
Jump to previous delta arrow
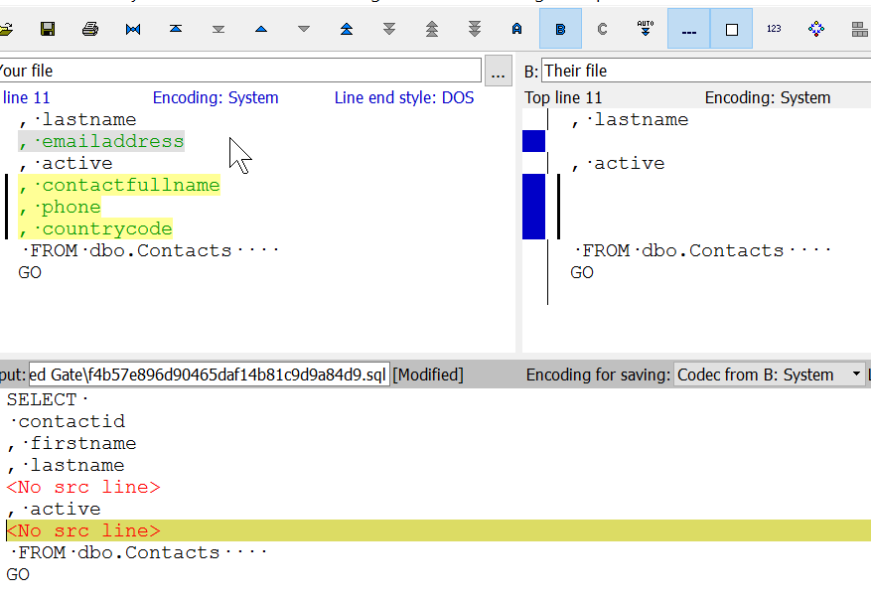coord(261,29)
